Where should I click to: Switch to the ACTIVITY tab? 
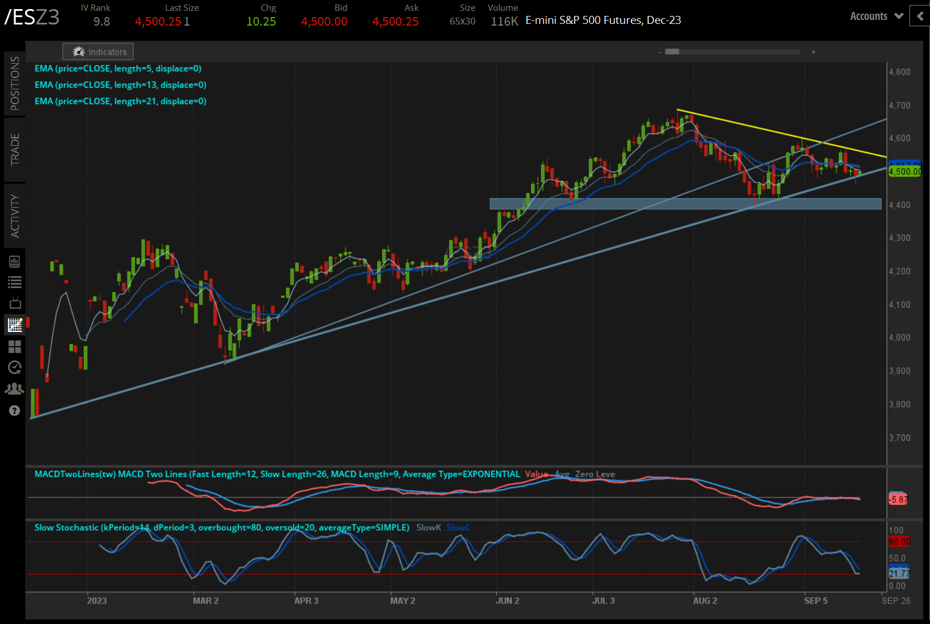[x=15, y=216]
